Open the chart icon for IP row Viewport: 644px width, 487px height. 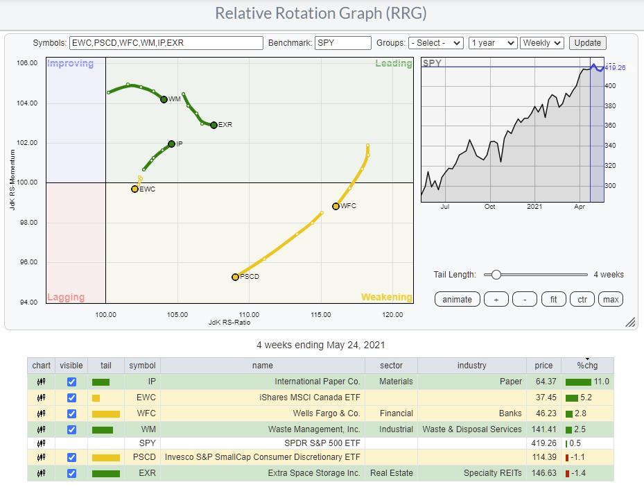[42, 382]
